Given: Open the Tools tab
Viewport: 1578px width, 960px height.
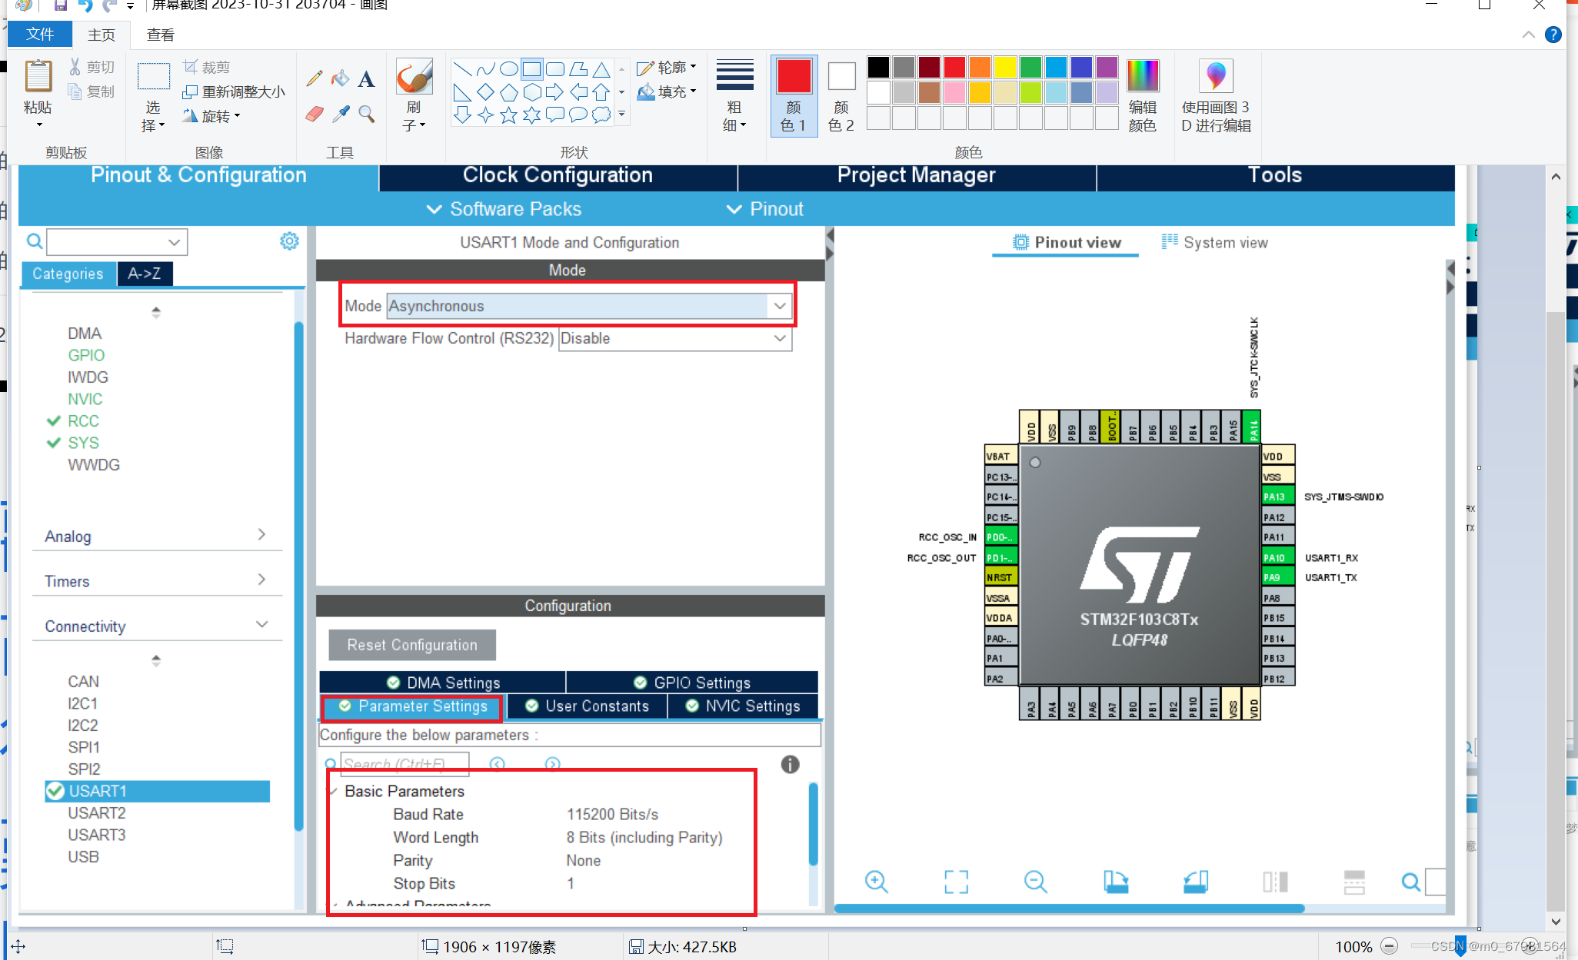Looking at the screenshot, I should coord(1275,176).
